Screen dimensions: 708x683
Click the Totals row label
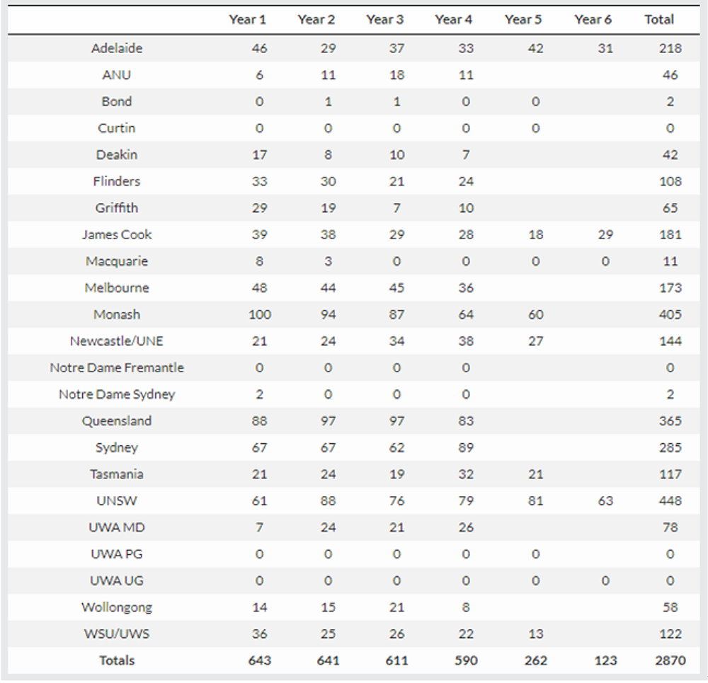pos(117,661)
